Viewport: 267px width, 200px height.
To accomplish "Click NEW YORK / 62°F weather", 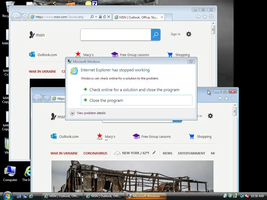I will 136,153.
